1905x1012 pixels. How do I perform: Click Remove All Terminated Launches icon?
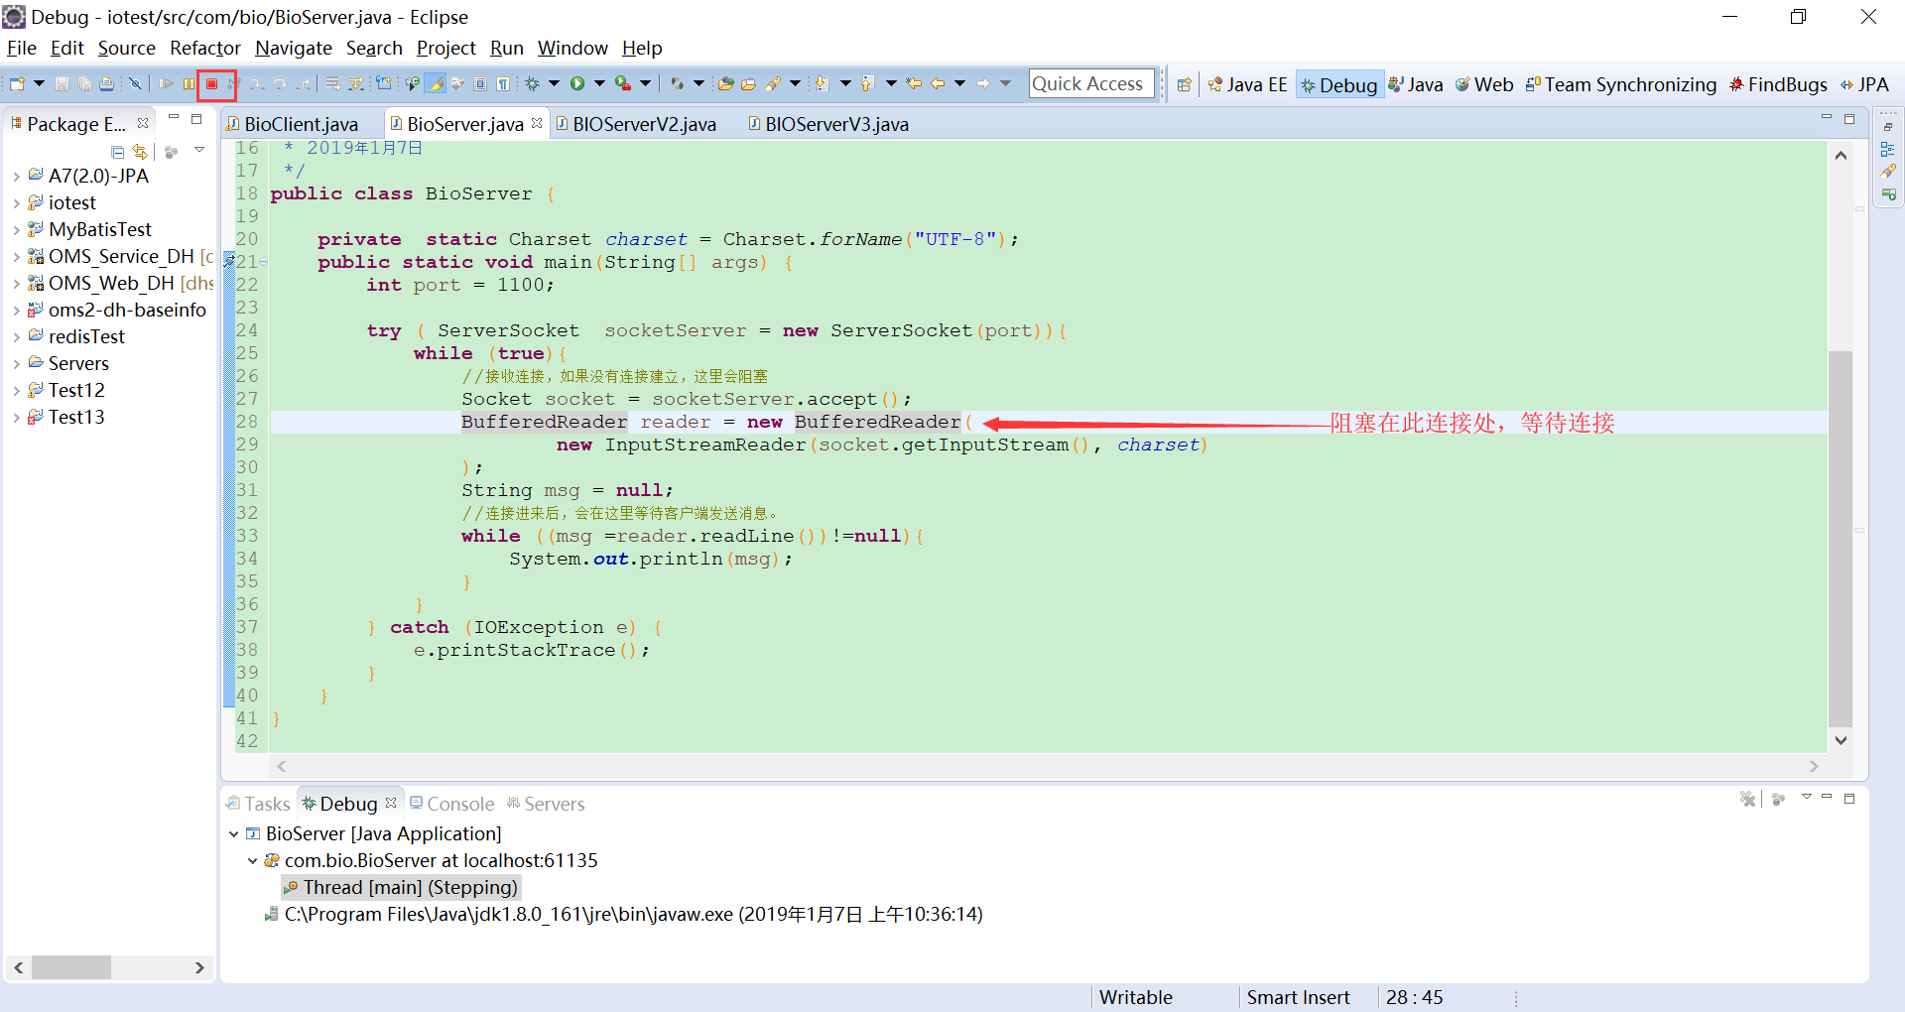(x=1747, y=799)
